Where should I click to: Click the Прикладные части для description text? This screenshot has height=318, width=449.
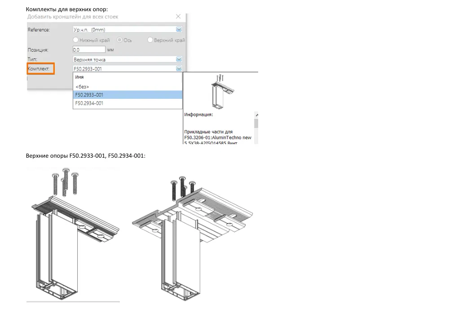(208, 132)
